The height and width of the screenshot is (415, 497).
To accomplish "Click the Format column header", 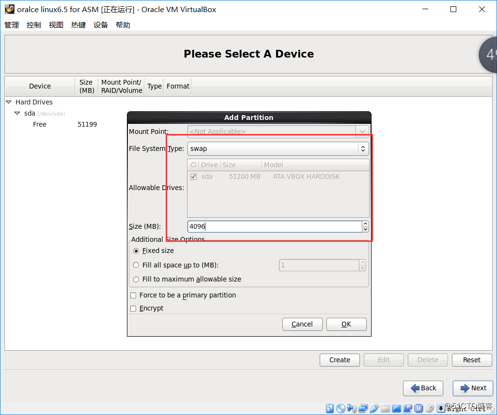I will (178, 86).
